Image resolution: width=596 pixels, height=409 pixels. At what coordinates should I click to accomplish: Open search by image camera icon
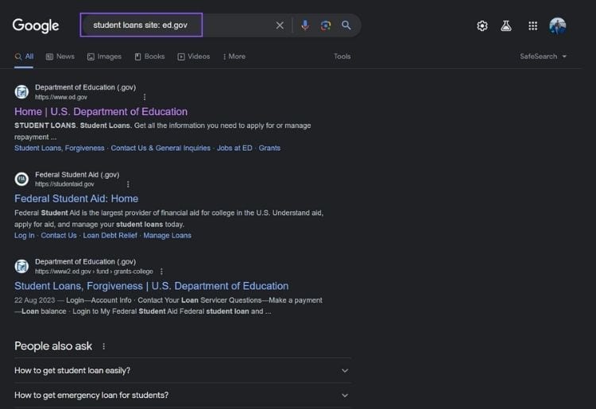click(325, 25)
